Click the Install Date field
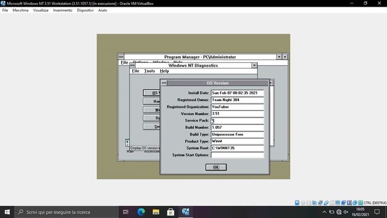This screenshot has height=218, width=387. (x=237, y=93)
